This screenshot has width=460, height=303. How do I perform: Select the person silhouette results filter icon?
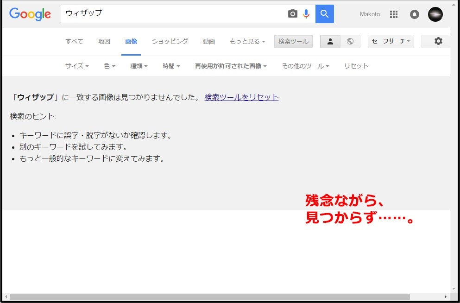[330, 41]
